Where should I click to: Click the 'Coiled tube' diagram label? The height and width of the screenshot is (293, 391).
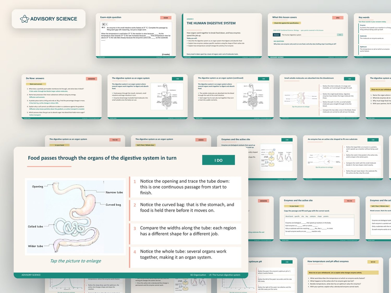35,227
